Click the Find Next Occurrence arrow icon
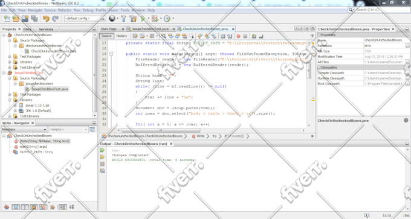Viewport: 411px width, 219px height. point(178,36)
